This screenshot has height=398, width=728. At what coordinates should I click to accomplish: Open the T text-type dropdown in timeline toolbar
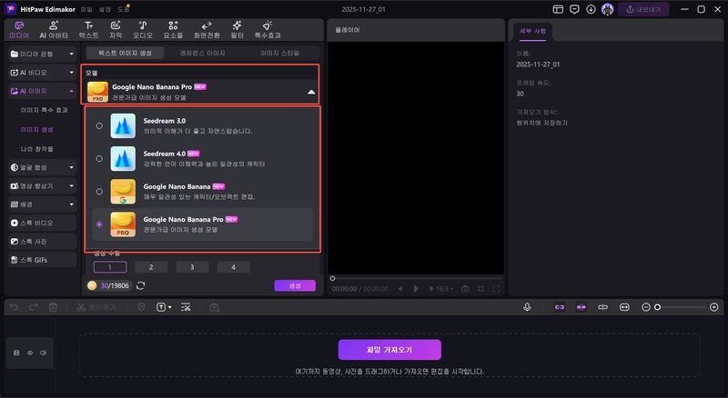[x=164, y=307]
